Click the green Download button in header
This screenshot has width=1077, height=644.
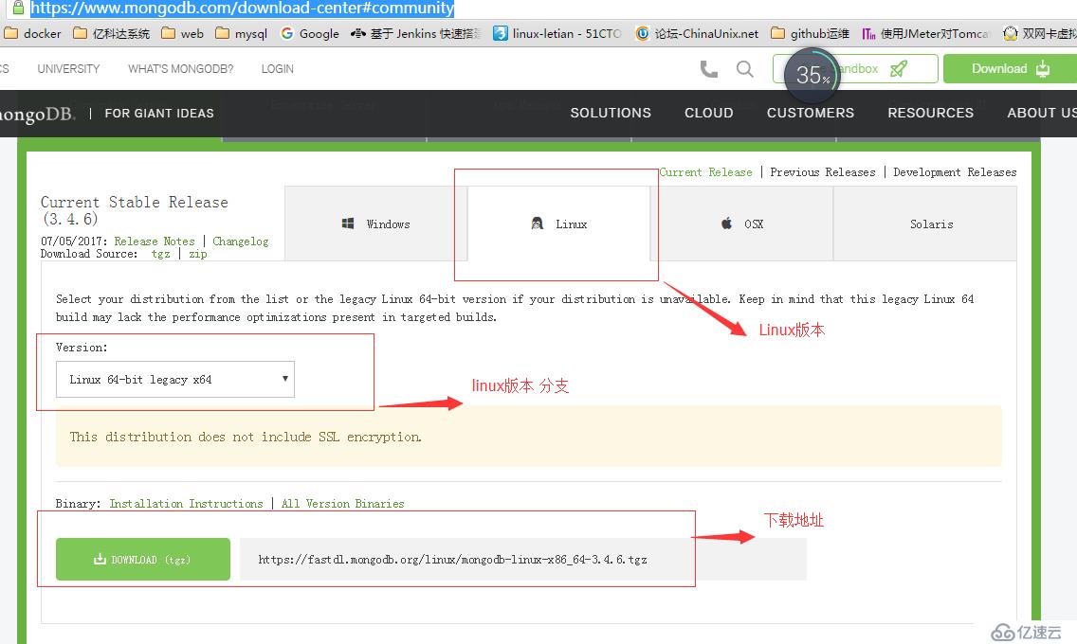pyautogui.click(x=1011, y=68)
